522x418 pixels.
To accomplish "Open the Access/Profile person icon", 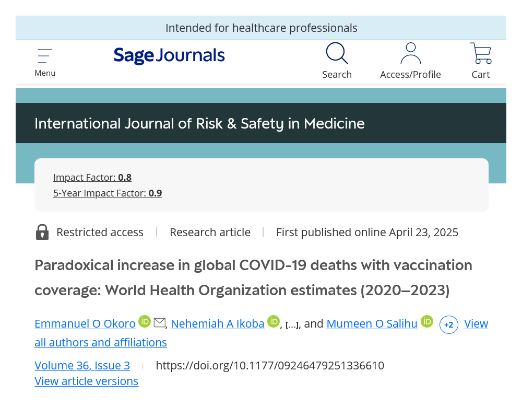I will click(410, 53).
